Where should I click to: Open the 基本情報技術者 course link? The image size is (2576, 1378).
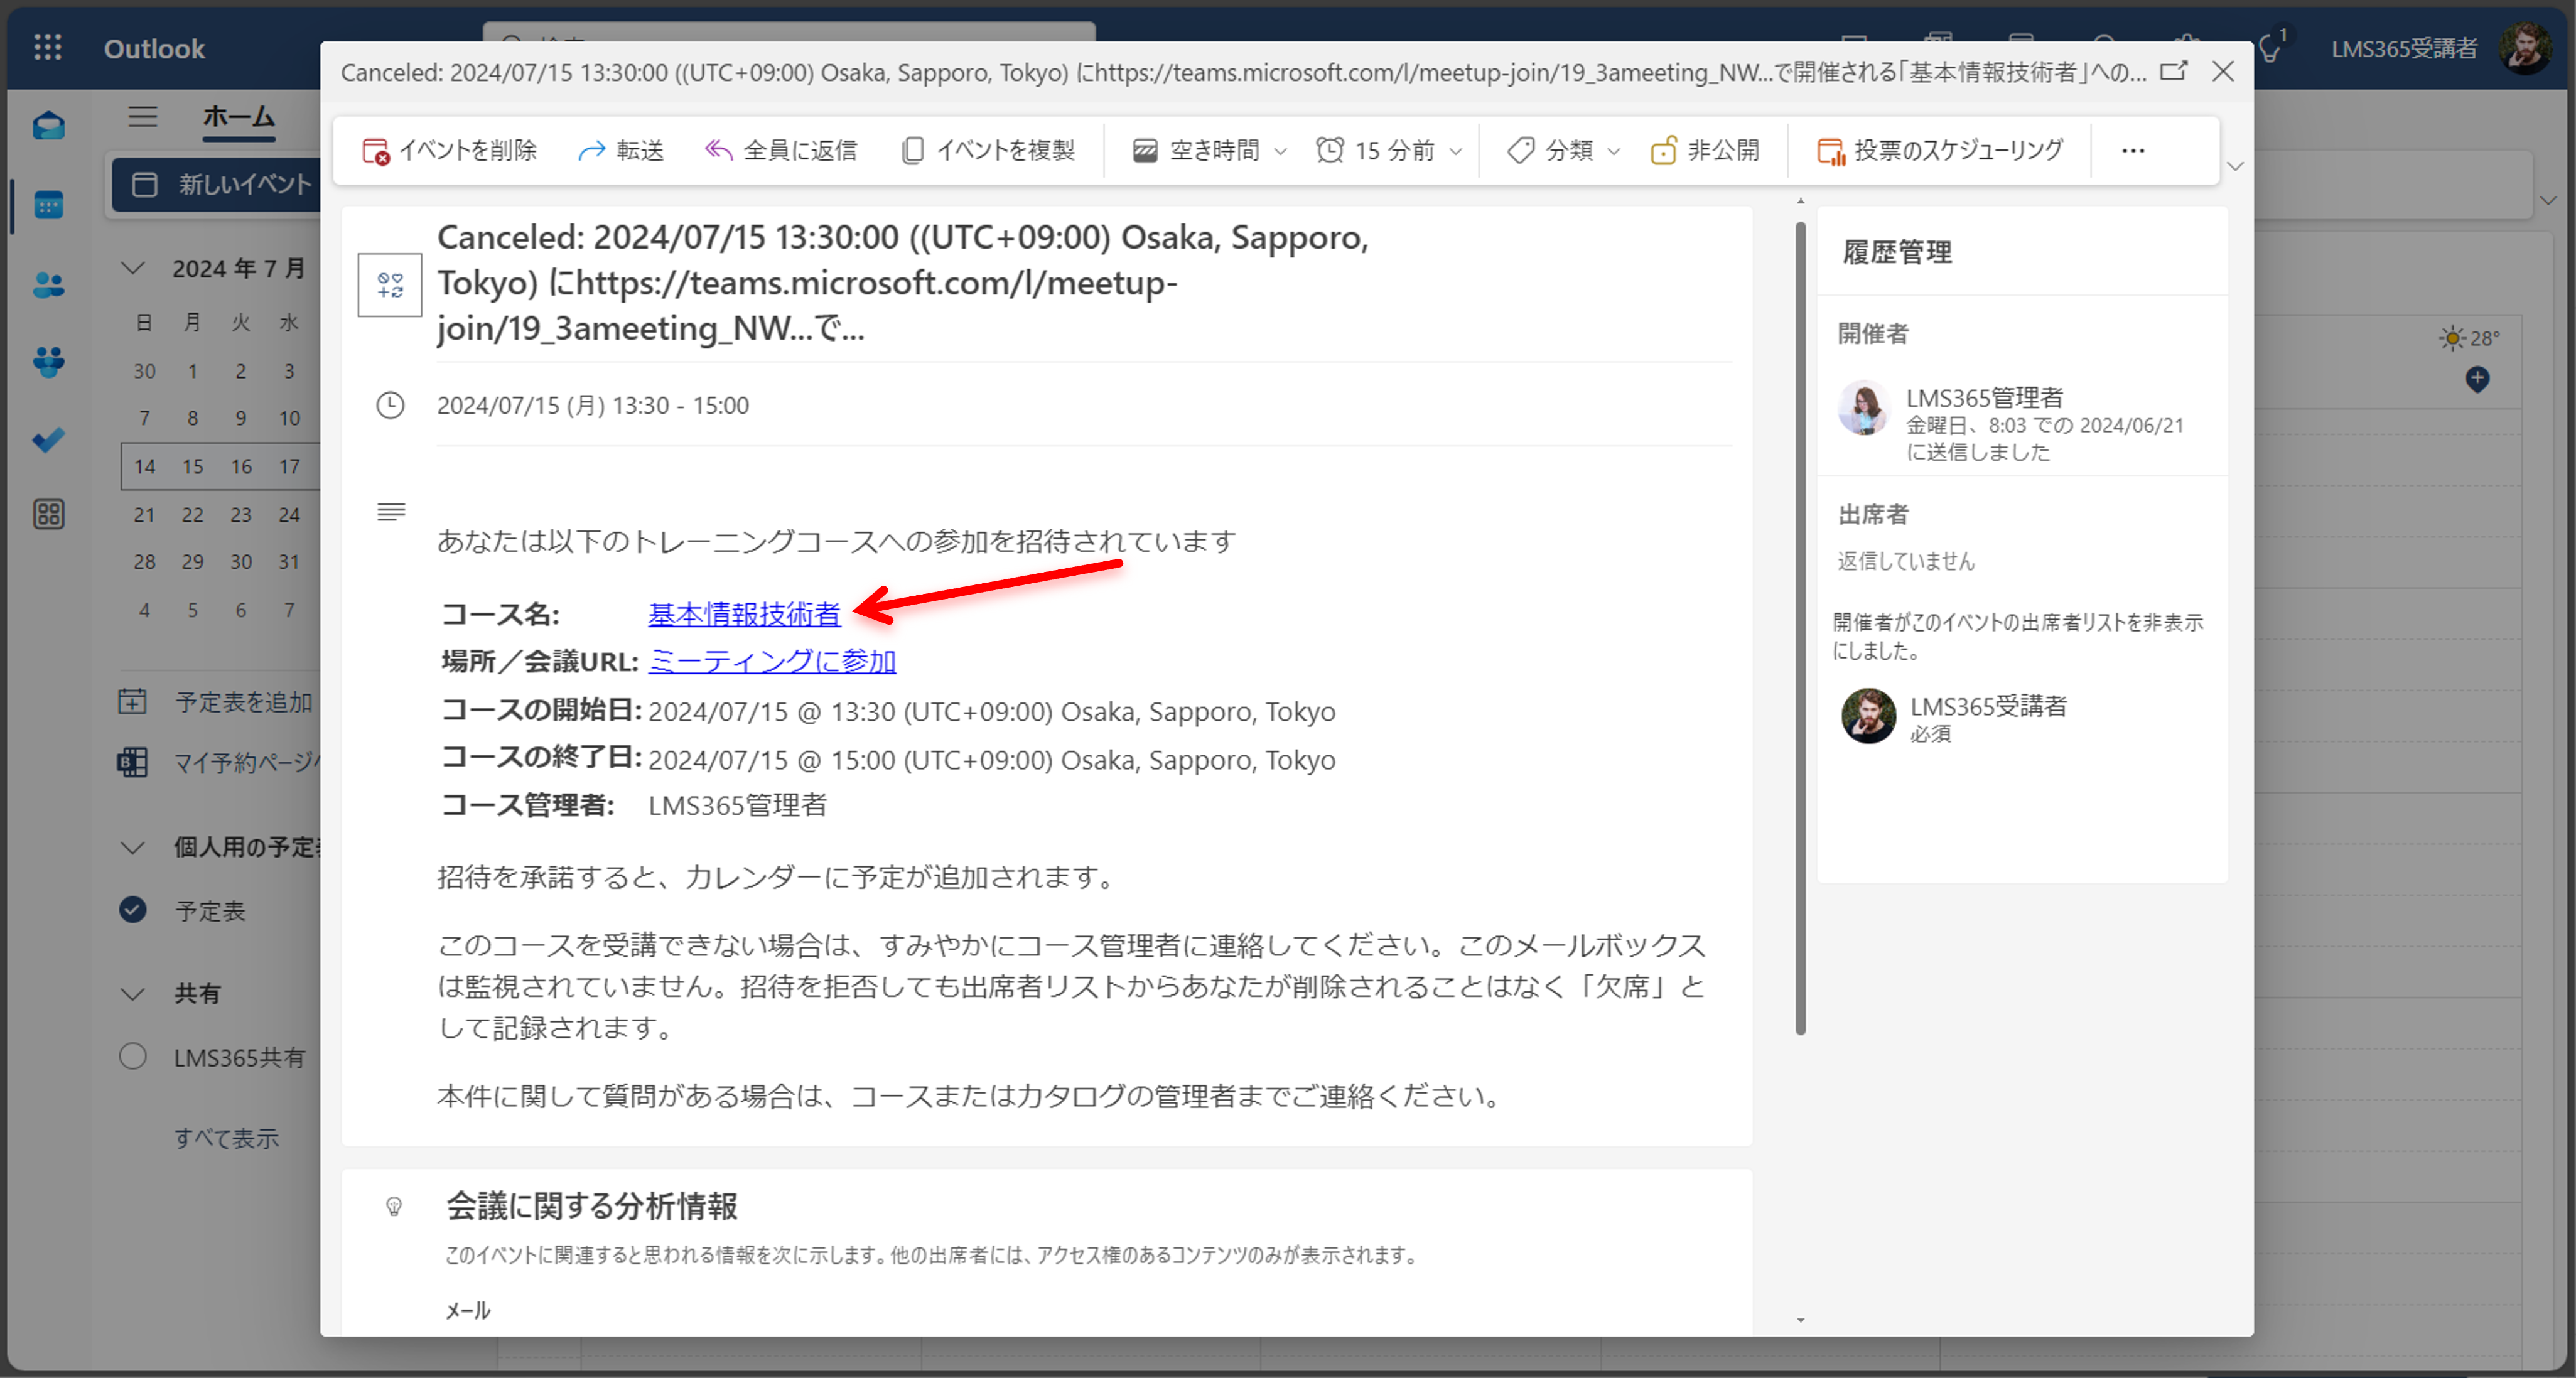744,614
